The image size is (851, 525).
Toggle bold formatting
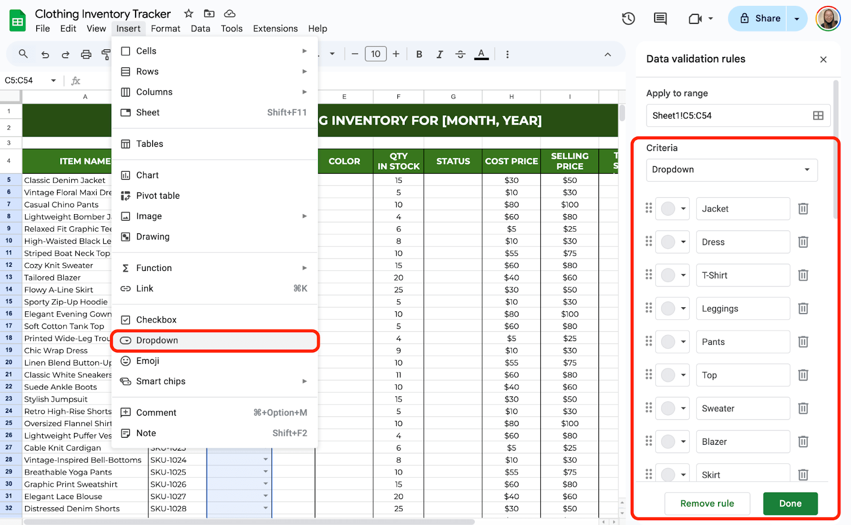point(419,54)
